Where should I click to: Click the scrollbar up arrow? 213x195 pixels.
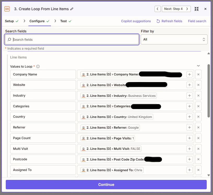pyautogui.click(x=209, y=54)
